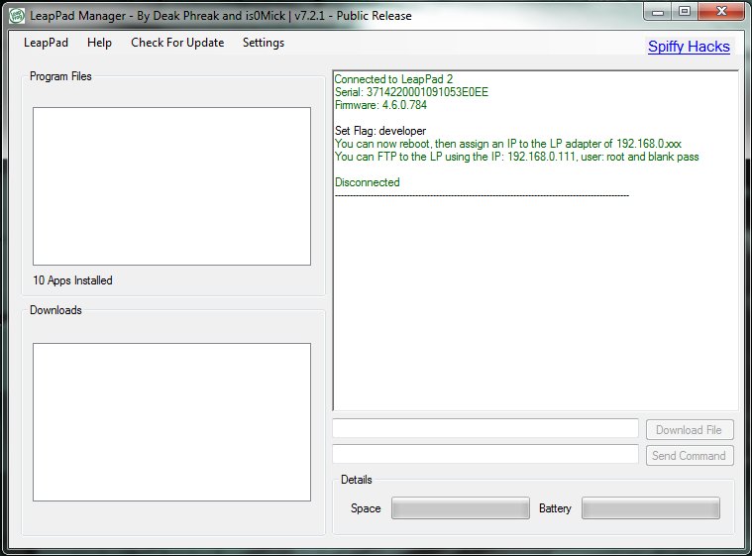Focus the input field beside Send Command
752x556 pixels.
pos(485,455)
